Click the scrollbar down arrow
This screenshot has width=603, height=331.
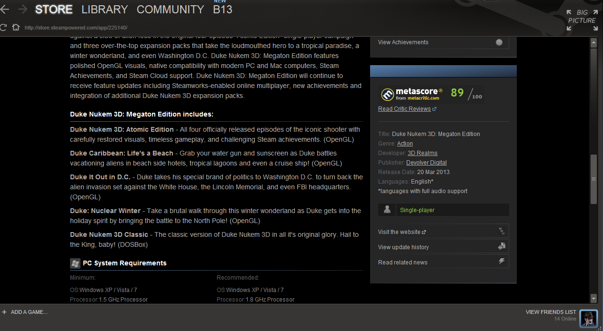[593, 298]
